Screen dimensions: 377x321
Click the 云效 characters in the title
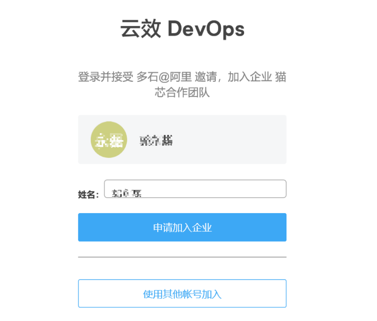coord(141,29)
